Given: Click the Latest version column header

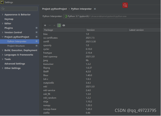Looking at the screenshot, I should click(x=144, y=30).
